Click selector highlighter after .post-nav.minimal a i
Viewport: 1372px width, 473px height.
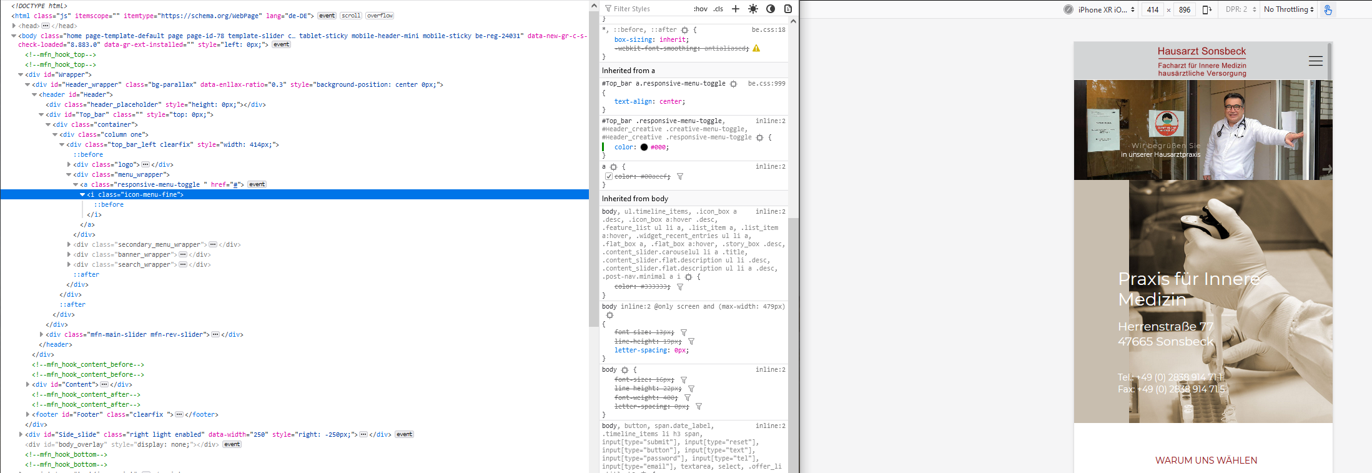[688, 277]
